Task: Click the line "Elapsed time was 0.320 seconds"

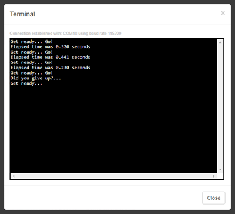Action: [51, 47]
